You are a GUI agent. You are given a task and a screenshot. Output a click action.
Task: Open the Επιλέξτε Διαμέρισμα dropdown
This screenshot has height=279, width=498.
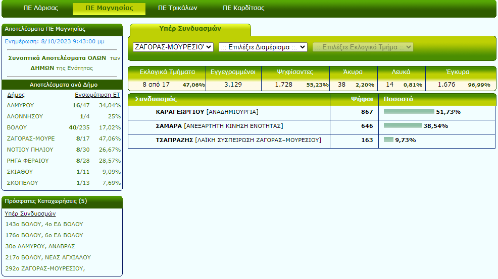(263, 47)
